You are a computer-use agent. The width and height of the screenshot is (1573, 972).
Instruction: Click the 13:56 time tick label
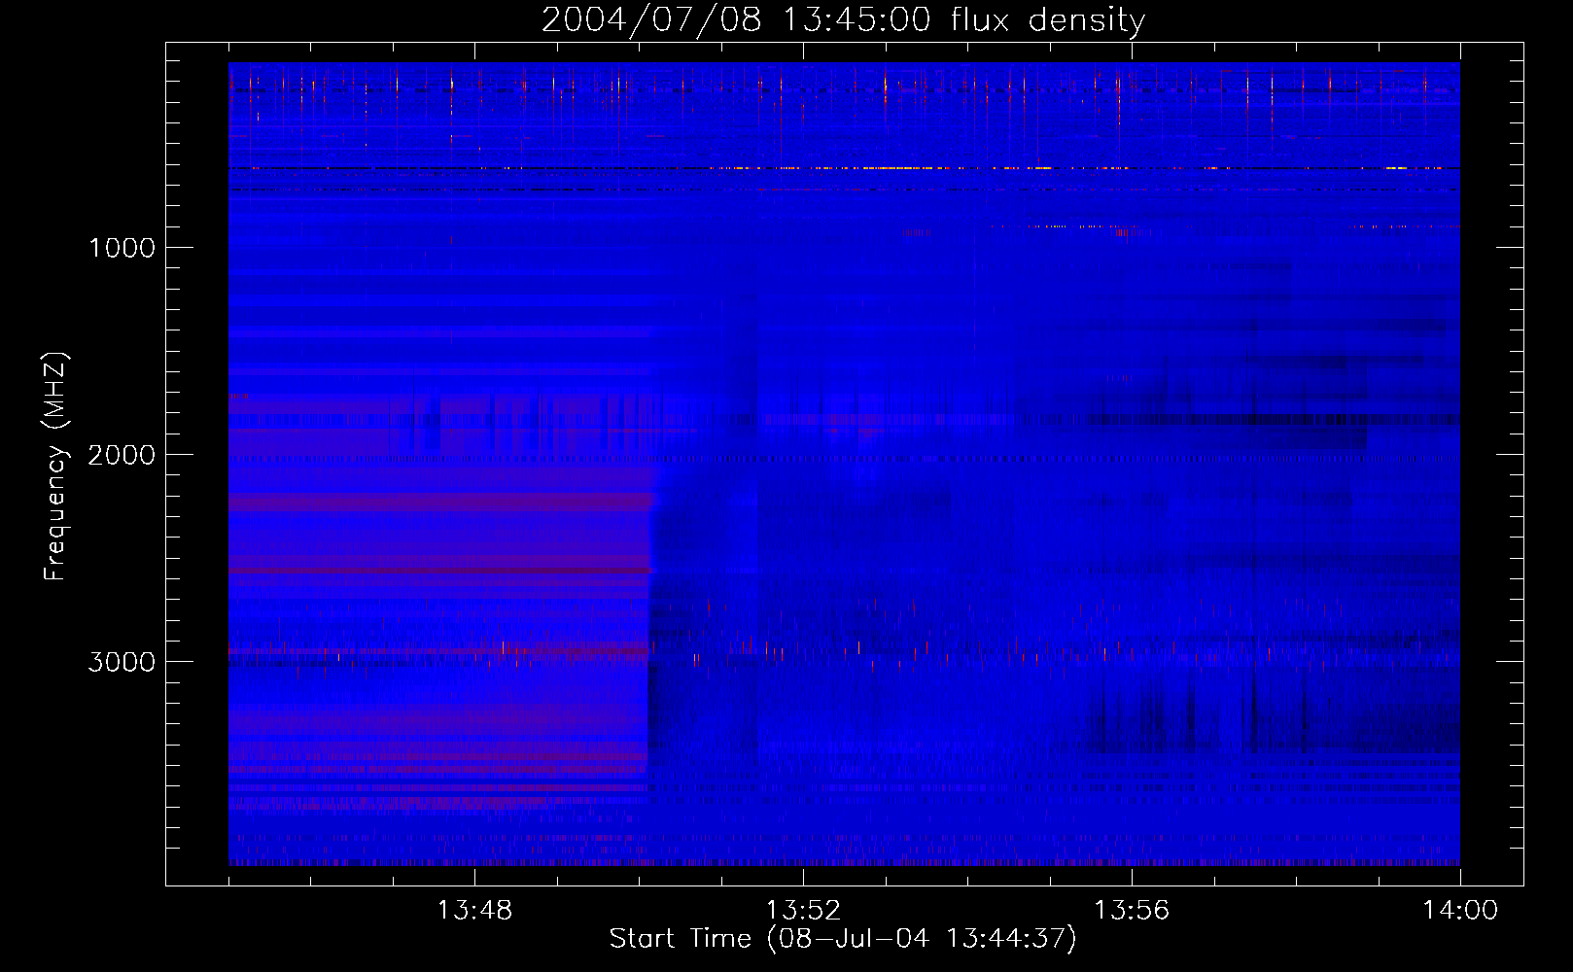click(x=1132, y=911)
